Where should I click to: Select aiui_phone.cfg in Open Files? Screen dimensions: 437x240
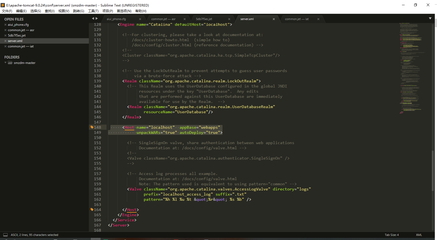click(18, 25)
